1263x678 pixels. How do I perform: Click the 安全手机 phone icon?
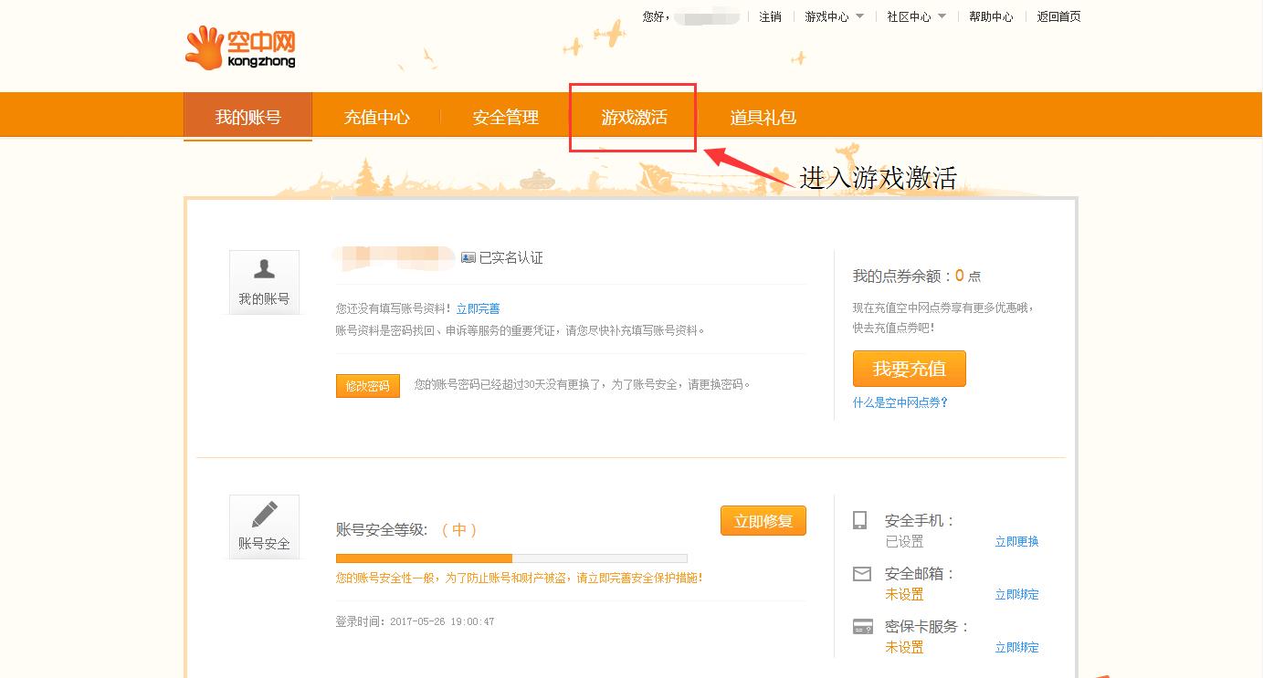pos(859,520)
